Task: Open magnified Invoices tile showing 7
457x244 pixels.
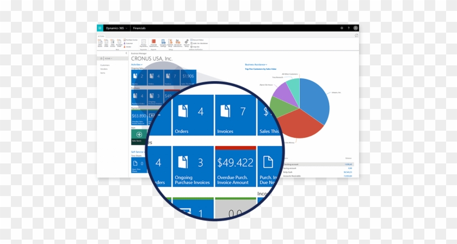Action: [236, 115]
